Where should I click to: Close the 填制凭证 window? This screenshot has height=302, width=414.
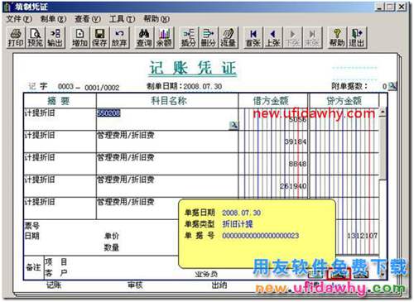[x=402, y=7]
